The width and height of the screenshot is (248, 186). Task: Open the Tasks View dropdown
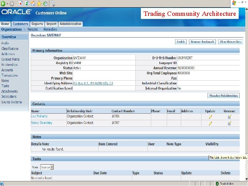47,167
